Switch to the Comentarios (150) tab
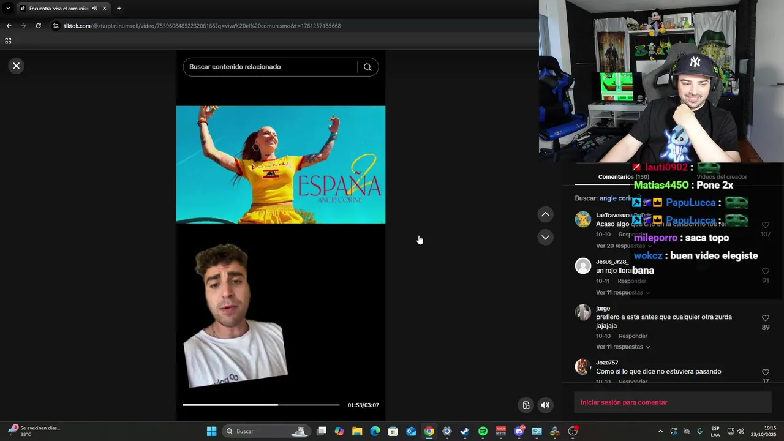784x441 pixels. 623,177
